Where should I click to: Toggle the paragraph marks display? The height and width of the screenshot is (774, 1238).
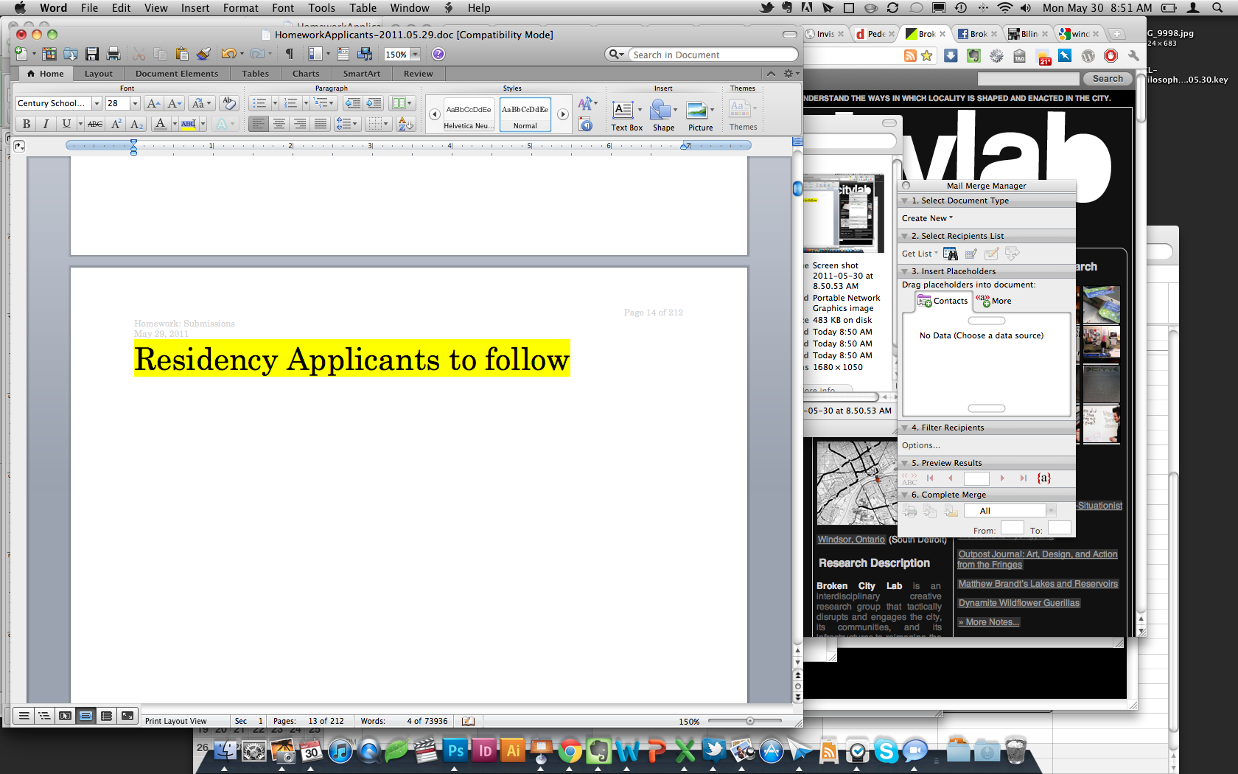[290, 54]
